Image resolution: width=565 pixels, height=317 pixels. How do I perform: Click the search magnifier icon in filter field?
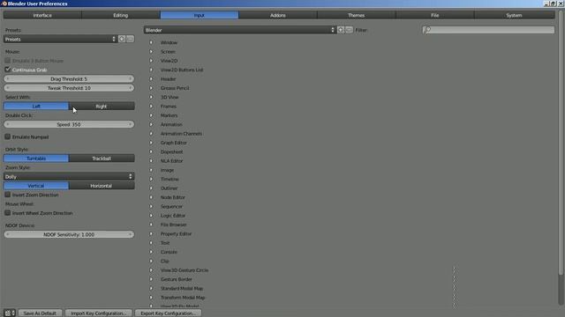click(427, 30)
